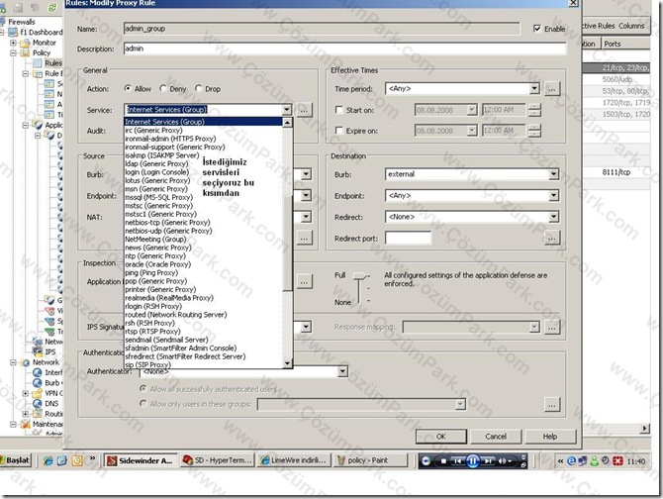Image resolution: width=663 pixels, height=499 pixels.
Task: Open the Source NAT dropdown arrow
Action: [x=306, y=217]
